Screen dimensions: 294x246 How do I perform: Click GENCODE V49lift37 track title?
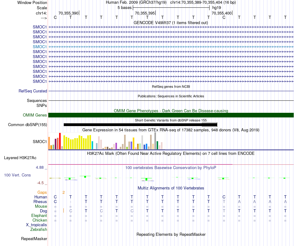click(171, 23)
